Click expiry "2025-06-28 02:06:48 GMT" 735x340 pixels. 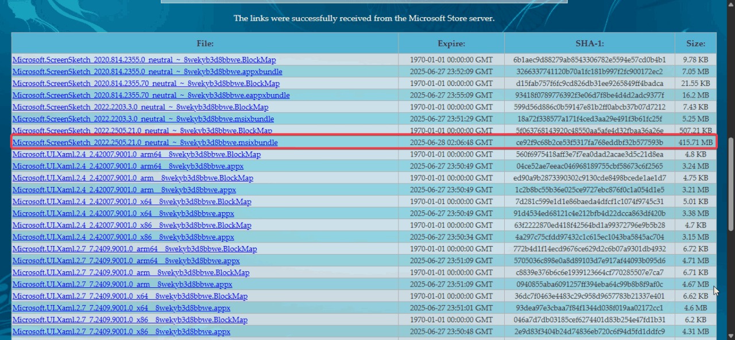pyautogui.click(x=451, y=142)
